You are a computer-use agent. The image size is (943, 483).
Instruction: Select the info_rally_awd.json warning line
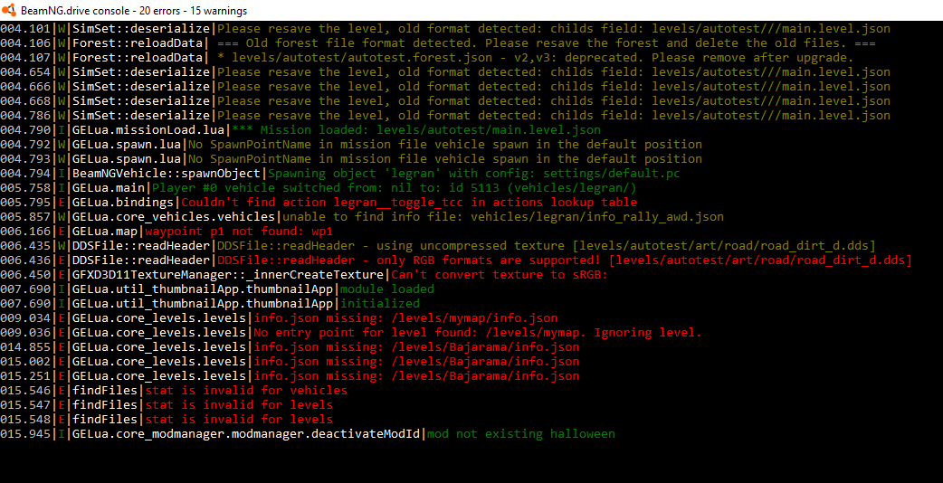362,216
